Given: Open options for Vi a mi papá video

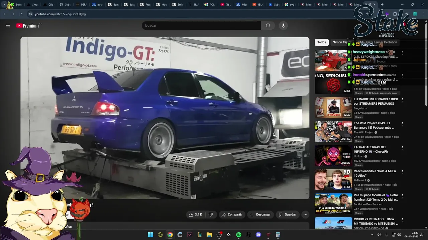Looking at the screenshot, I should pyautogui.click(x=403, y=196).
